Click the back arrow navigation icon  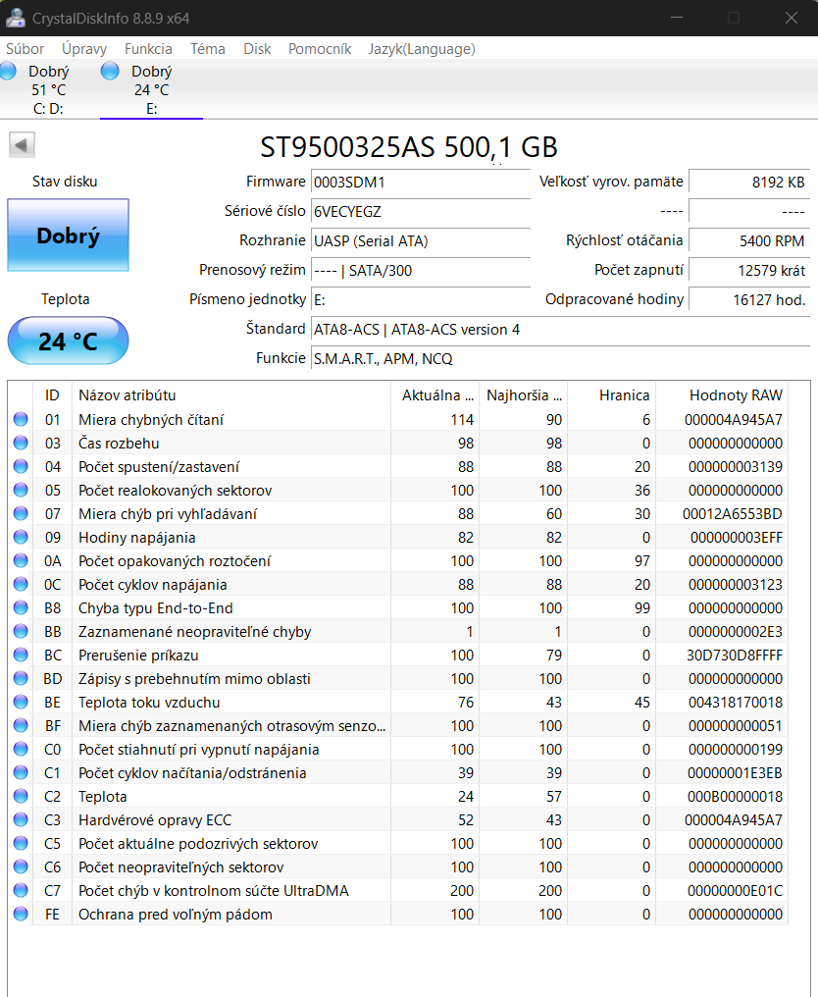pos(22,145)
